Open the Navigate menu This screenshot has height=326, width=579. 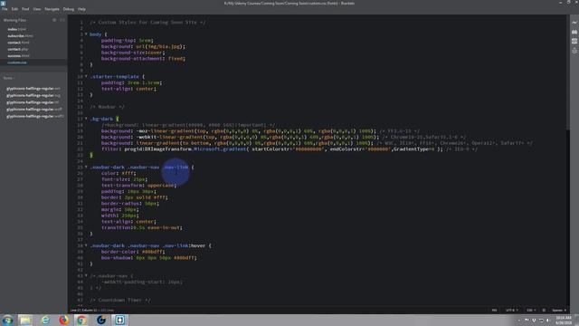tap(52, 9)
